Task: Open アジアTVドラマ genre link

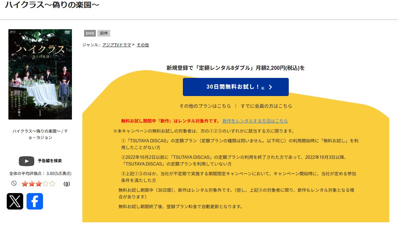Action: tap(117, 45)
